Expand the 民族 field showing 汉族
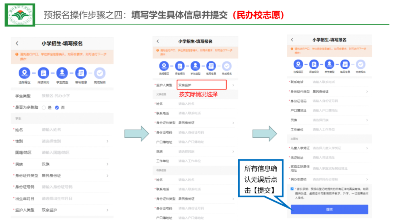Screen dimensions: 394x221 click(73, 164)
